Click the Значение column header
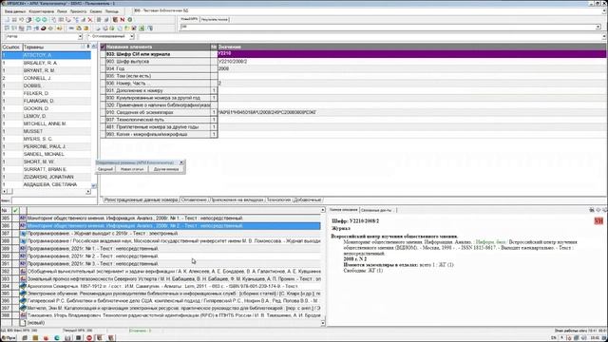The image size is (608, 342). 411,47
